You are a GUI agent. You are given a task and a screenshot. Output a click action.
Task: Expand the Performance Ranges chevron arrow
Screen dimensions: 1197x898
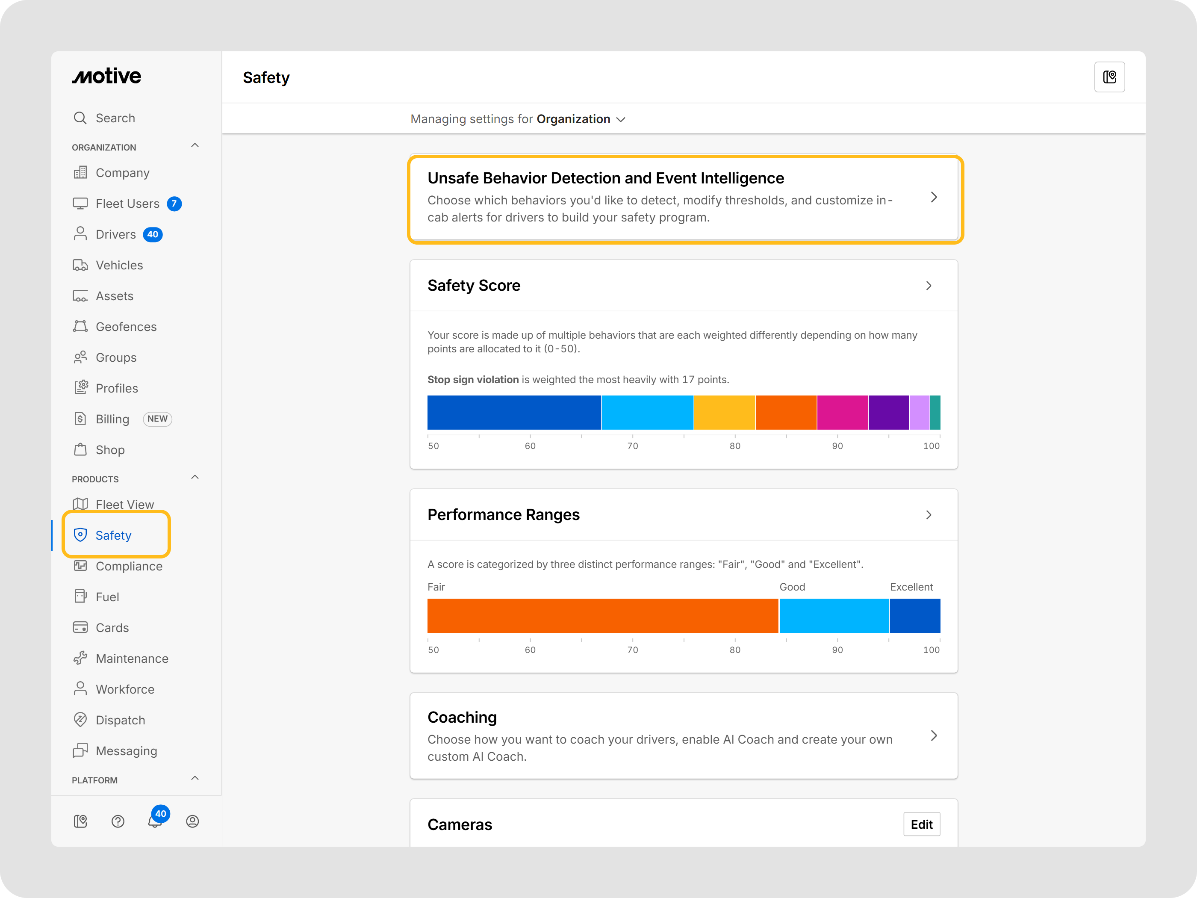click(x=929, y=515)
